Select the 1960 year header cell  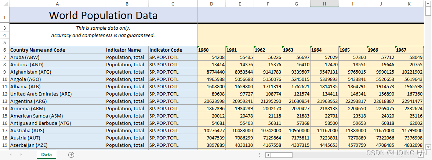[x=211, y=50]
